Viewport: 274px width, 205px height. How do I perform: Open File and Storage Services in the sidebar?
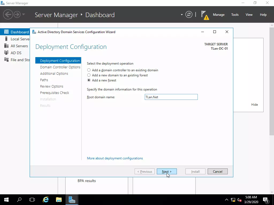(15, 60)
